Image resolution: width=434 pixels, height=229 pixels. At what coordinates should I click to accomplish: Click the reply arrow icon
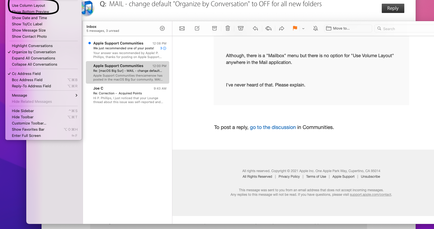(x=255, y=28)
